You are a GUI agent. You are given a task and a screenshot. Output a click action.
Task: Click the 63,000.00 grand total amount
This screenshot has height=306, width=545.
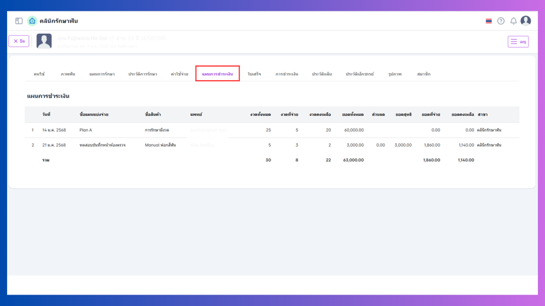[353, 160]
